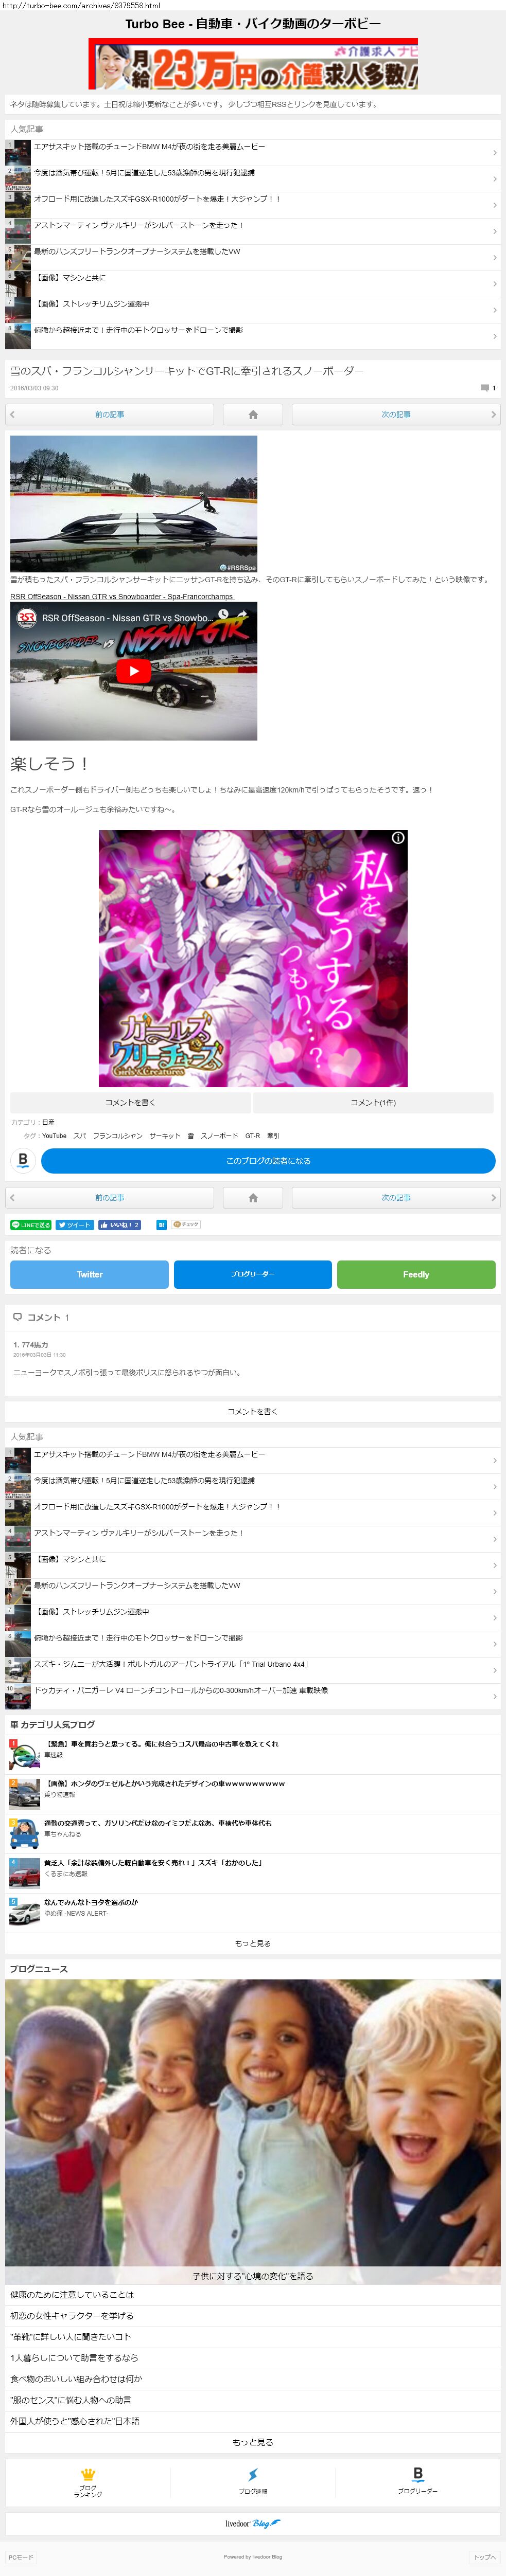The height and width of the screenshot is (2576, 506).
Task: Click the home icon below article title
Action: pyautogui.click(x=253, y=414)
